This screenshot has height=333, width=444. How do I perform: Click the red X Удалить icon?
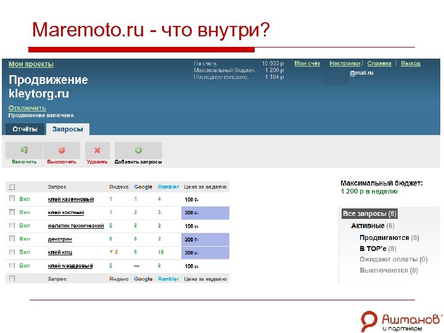97,150
